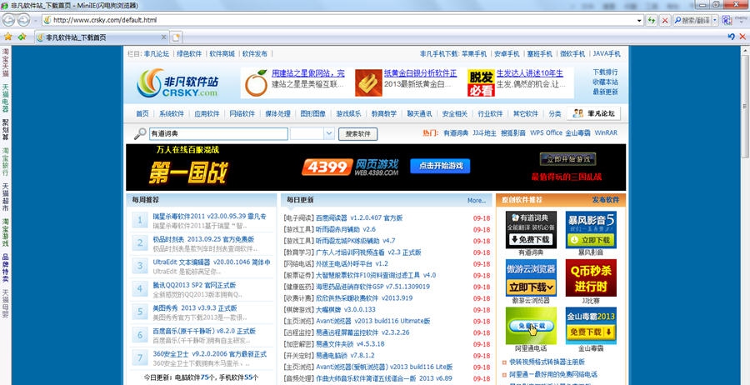Screen dimensions: 750x385
Task: Click the 金山毒霸2013 免费下载 thumbnail
Action: tap(591, 326)
